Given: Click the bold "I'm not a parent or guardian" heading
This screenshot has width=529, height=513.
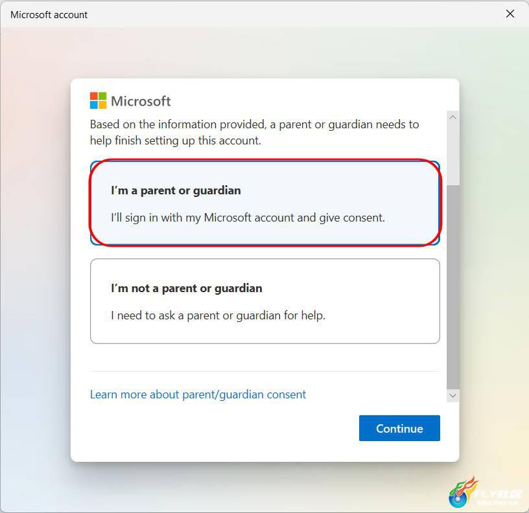Looking at the screenshot, I should 187,288.
